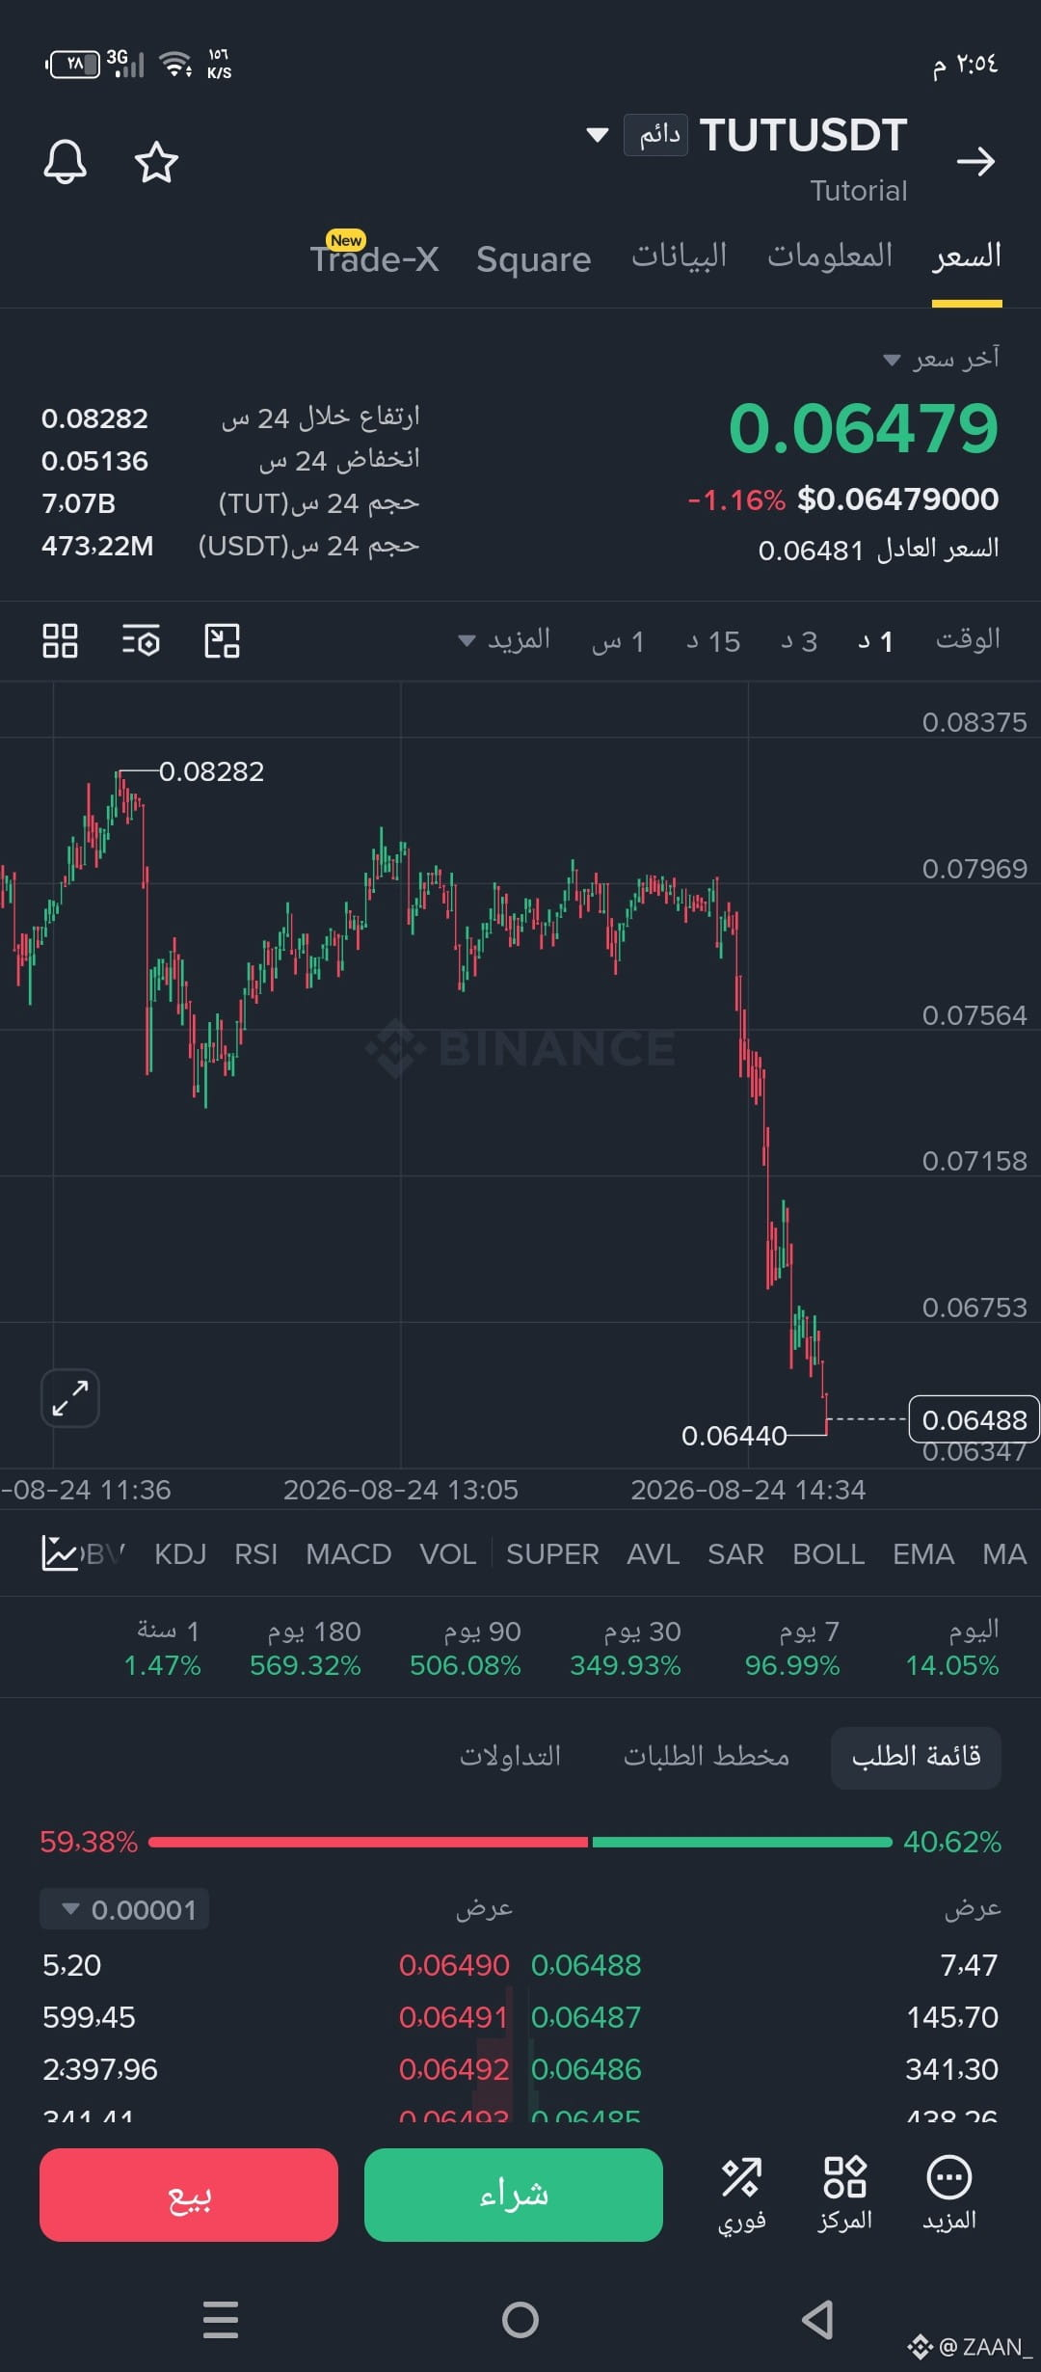Toggle the MACD indicator

(x=348, y=1554)
